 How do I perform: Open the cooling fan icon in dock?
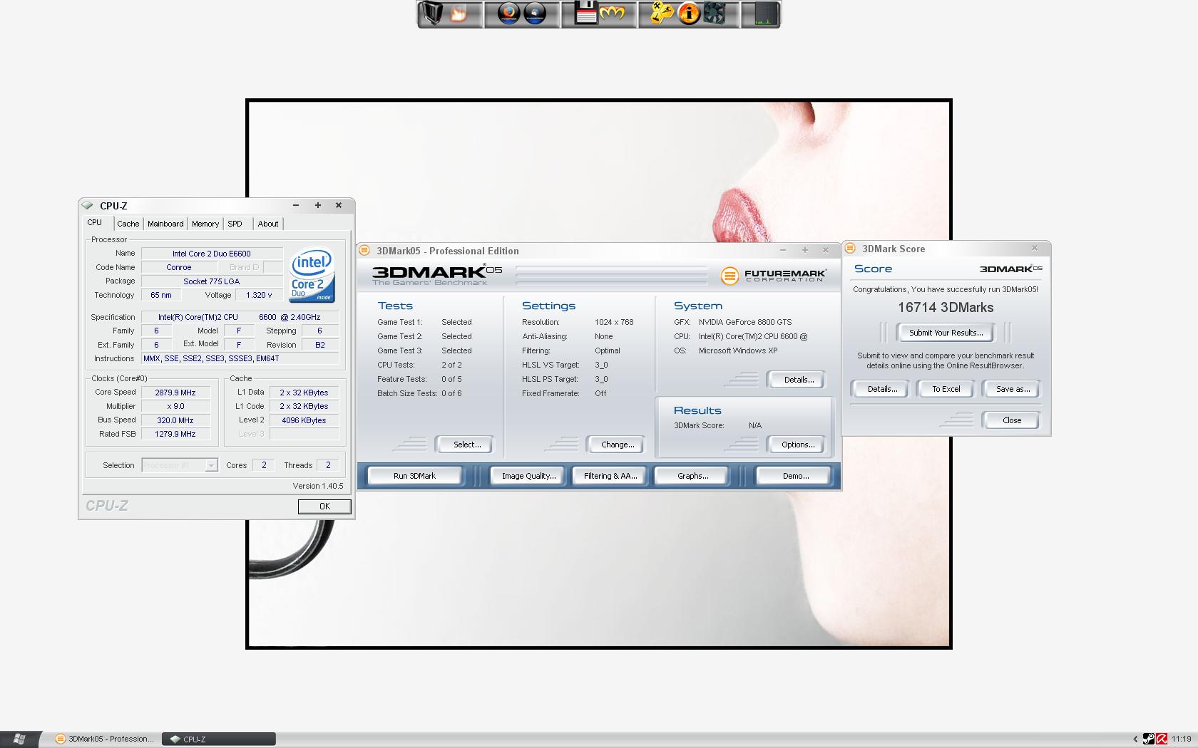[x=715, y=14]
